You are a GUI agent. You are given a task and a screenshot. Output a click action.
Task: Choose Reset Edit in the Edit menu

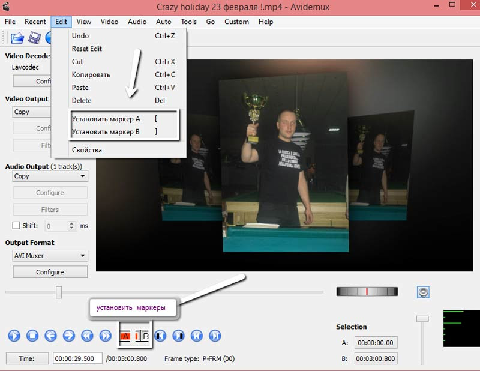87,49
